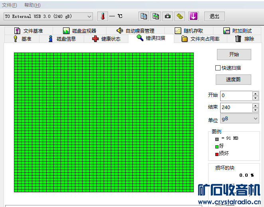Viewport: 264px width, 207px height.
Task: Select the 错误扫描 tab
Action: tap(151, 38)
